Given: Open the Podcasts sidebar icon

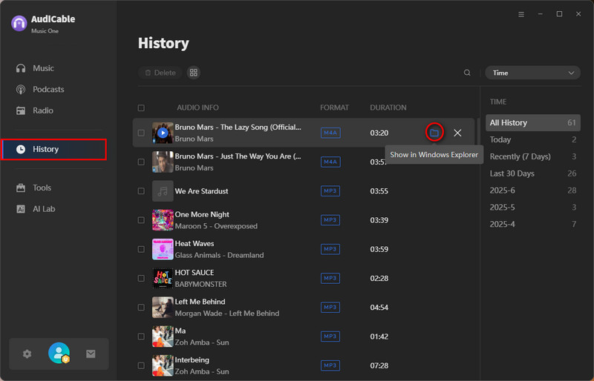Looking at the screenshot, I should 21,89.
